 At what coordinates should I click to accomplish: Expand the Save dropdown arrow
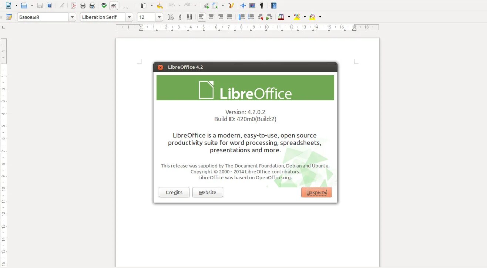32,6
